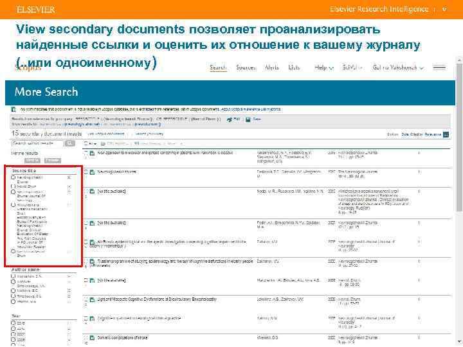
Task: Check Zhurnal Journal Of Neurology source filter
Action: pos(14,192)
